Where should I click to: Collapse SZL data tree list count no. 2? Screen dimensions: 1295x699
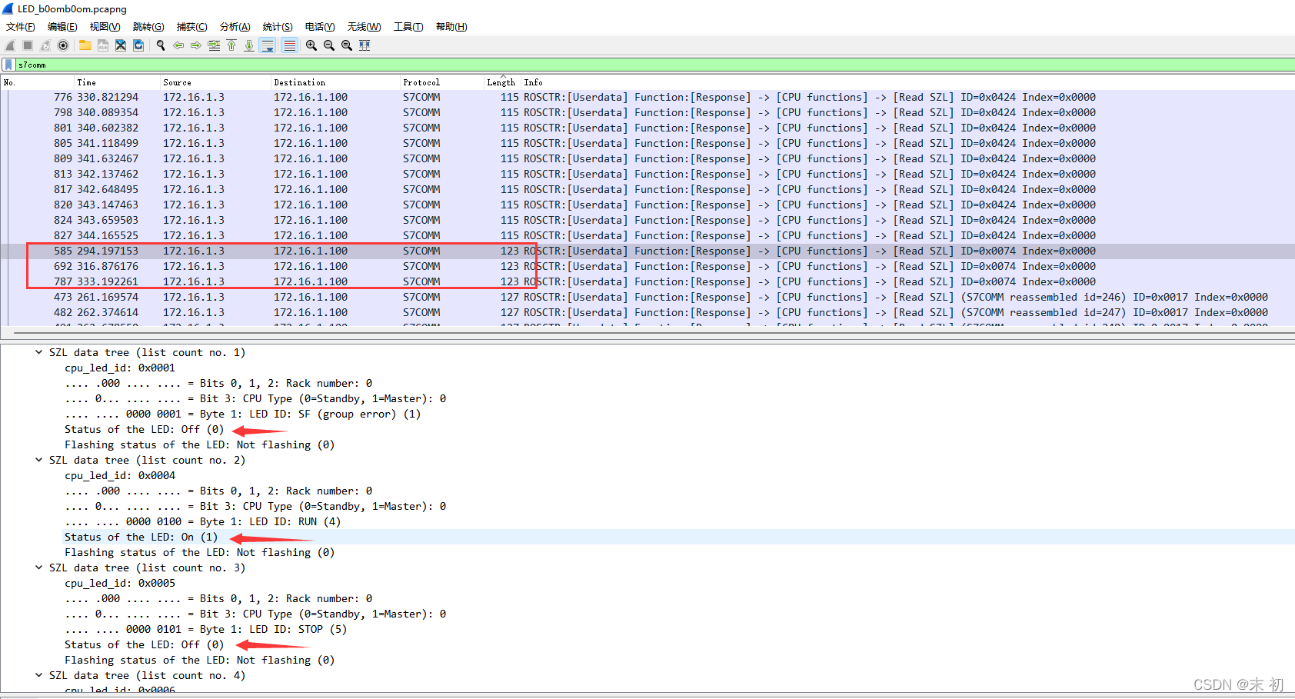coord(38,460)
